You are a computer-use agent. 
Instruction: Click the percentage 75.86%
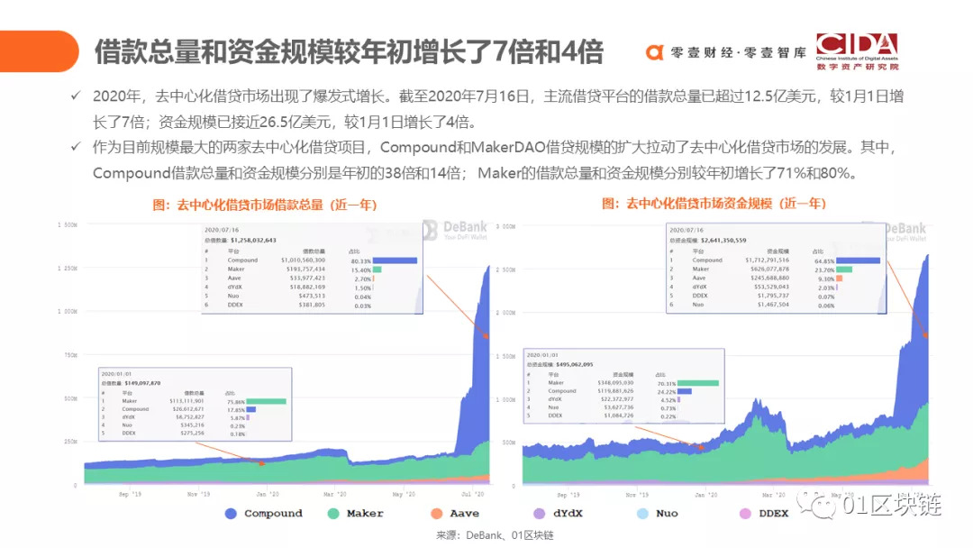point(237,402)
